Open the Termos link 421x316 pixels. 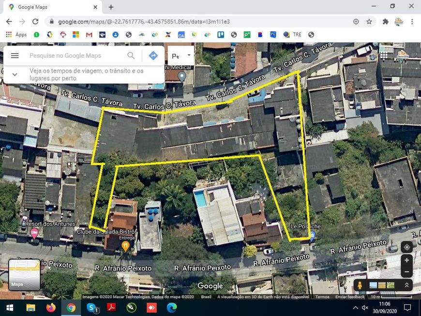pos(322,297)
